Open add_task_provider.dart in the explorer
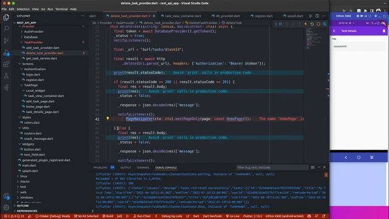The image size is (389, 219). pos(43,47)
